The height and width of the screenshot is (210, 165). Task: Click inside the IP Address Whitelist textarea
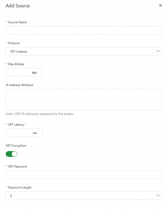tap(84, 100)
